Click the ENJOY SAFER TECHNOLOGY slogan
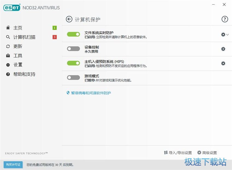The height and width of the screenshot is (170, 232). point(26,153)
